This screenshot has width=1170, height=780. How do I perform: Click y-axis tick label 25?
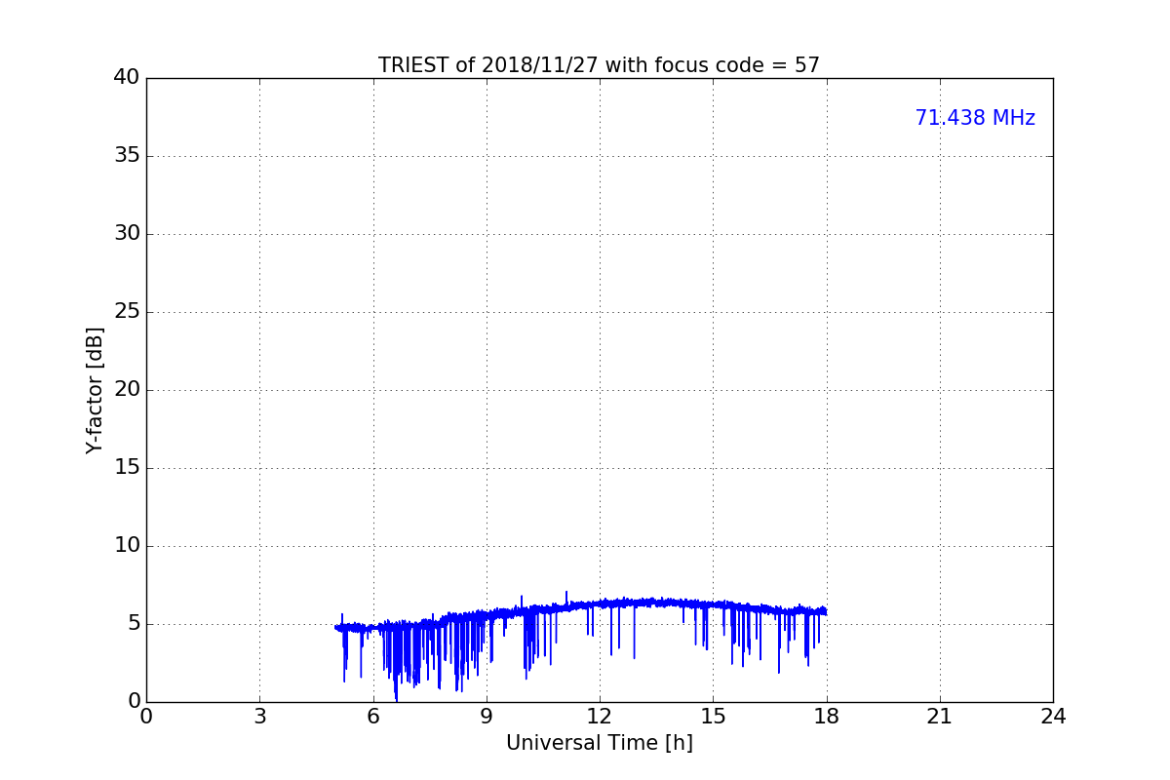(127, 312)
